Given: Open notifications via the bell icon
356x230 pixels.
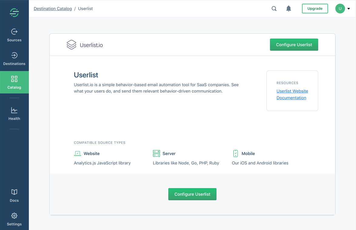Looking at the screenshot, I should (x=288, y=8).
